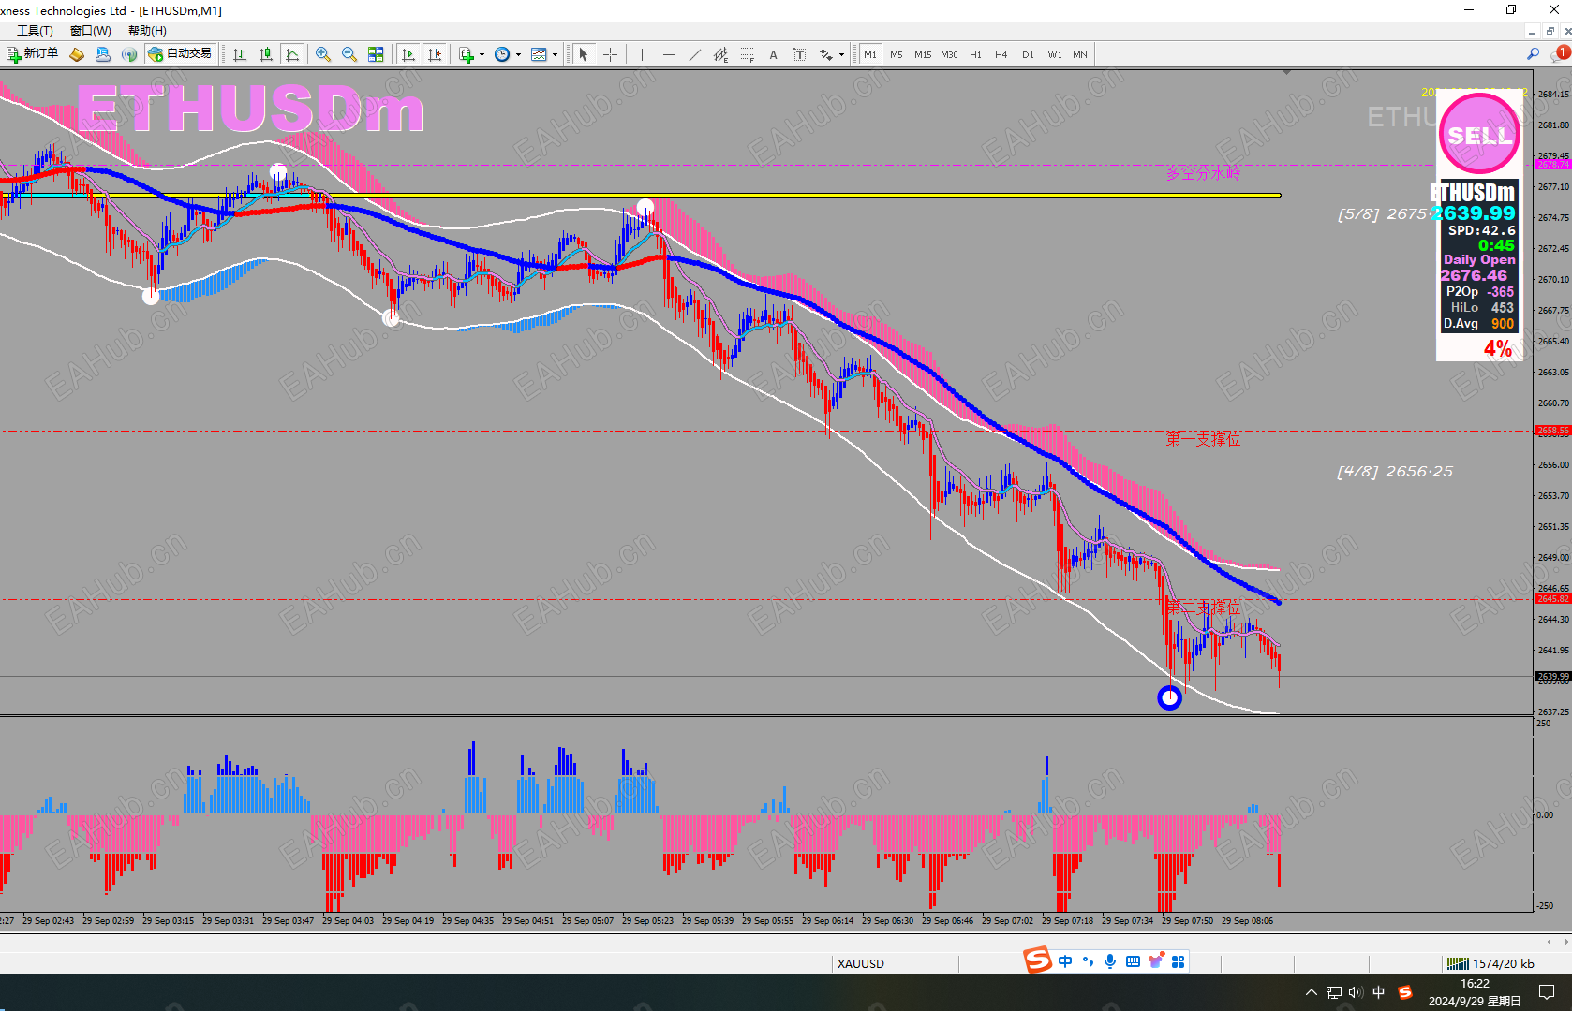Open the Sogou skin shirt icon
This screenshot has width=1572, height=1011.
1155,961
